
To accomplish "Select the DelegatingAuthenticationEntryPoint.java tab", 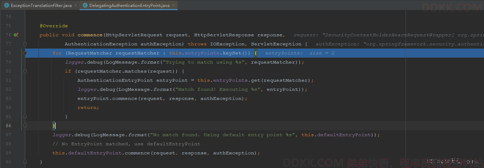I will [x=129, y=5].
